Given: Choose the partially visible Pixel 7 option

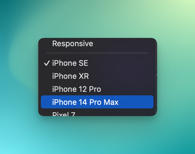Looking at the screenshot, I should 97,113.
